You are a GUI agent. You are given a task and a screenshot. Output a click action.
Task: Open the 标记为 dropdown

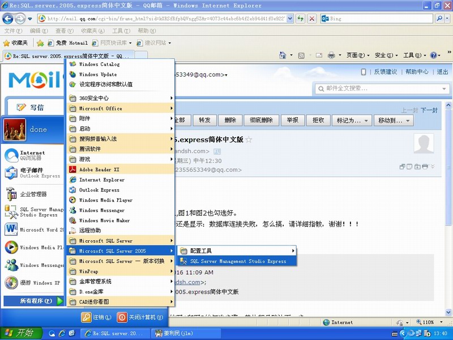click(352, 120)
